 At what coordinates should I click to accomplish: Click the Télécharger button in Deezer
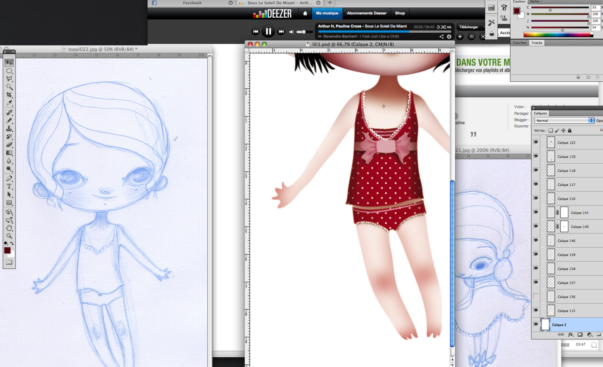point(468,27)
